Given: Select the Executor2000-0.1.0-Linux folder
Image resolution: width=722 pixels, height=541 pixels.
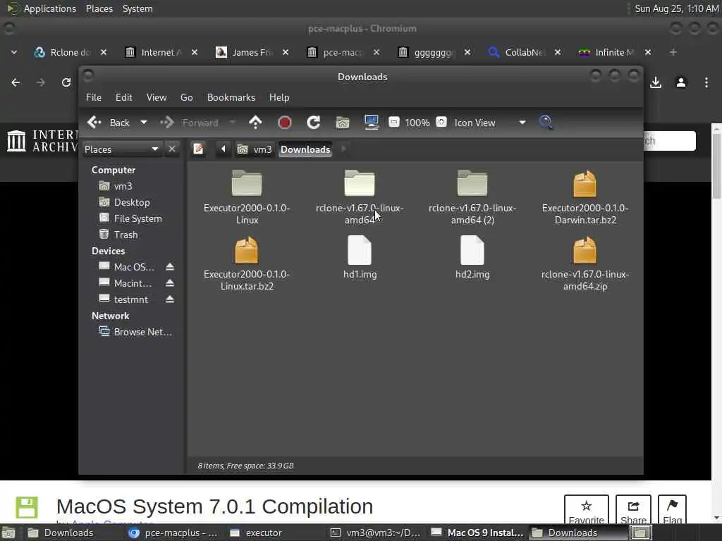Looking at the screenshot, I should tap(247, 197).
